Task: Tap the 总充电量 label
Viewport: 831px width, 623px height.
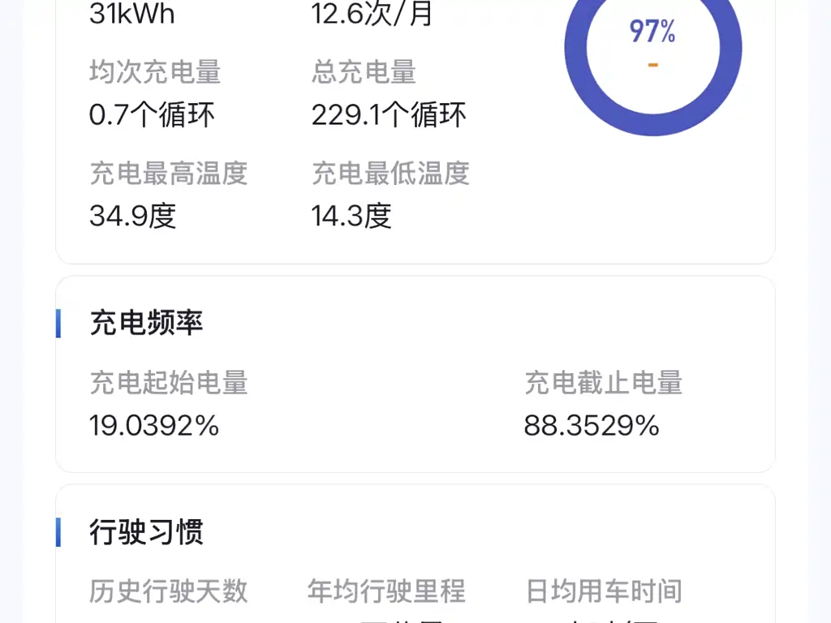Action: pyautogui.click(x=364, y=72)
